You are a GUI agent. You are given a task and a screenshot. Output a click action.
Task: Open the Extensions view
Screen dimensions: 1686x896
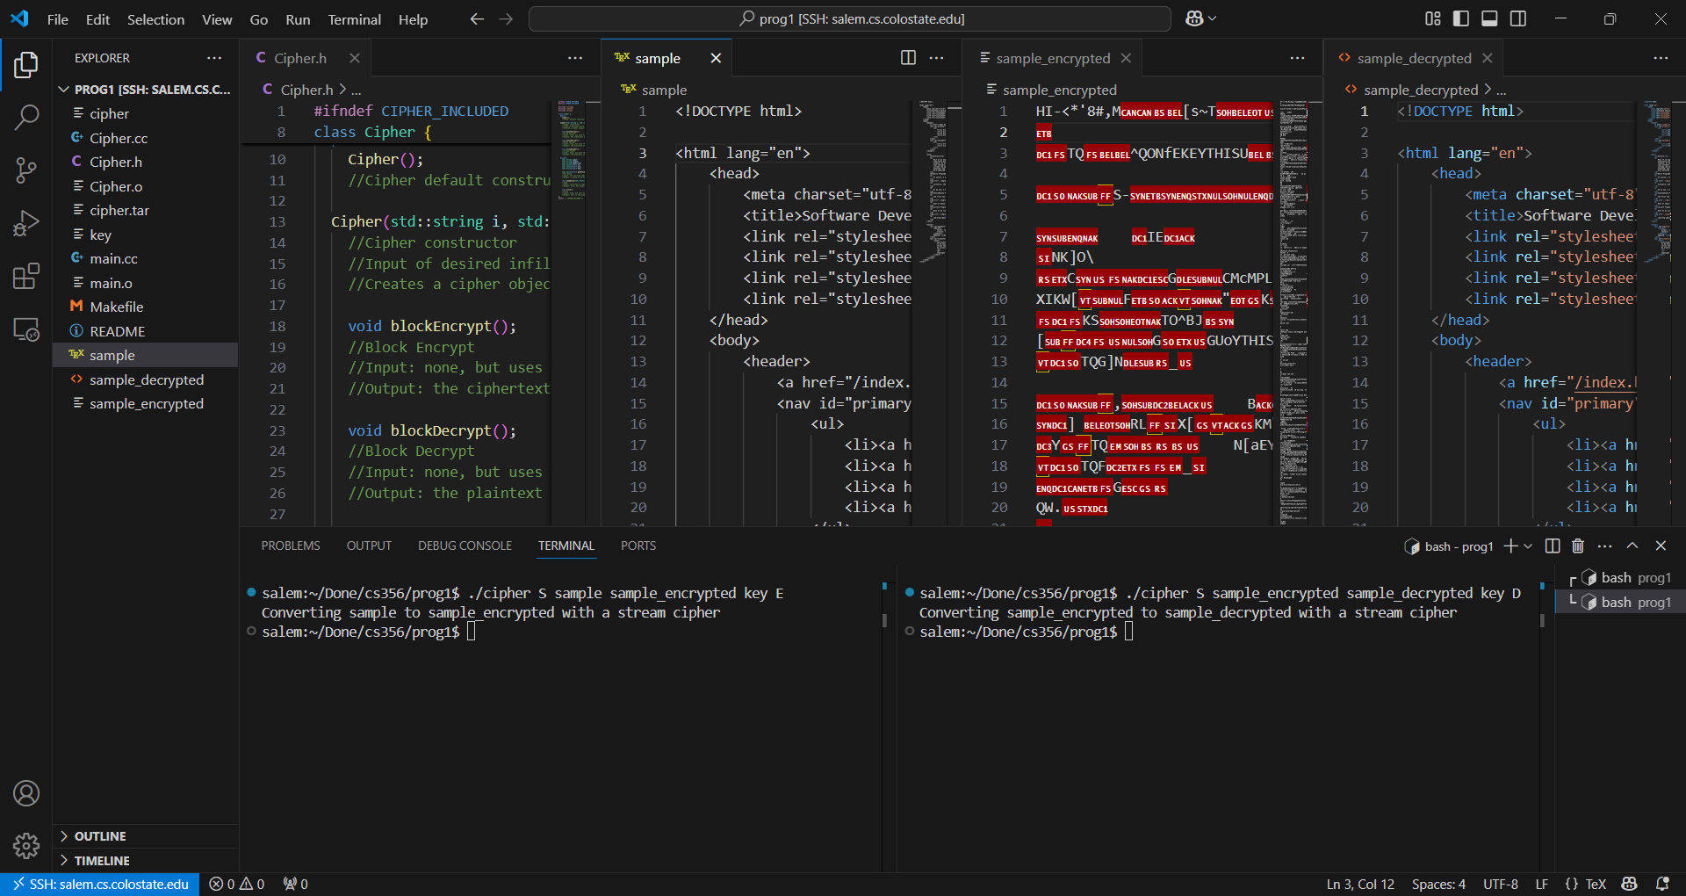point(26,276)
